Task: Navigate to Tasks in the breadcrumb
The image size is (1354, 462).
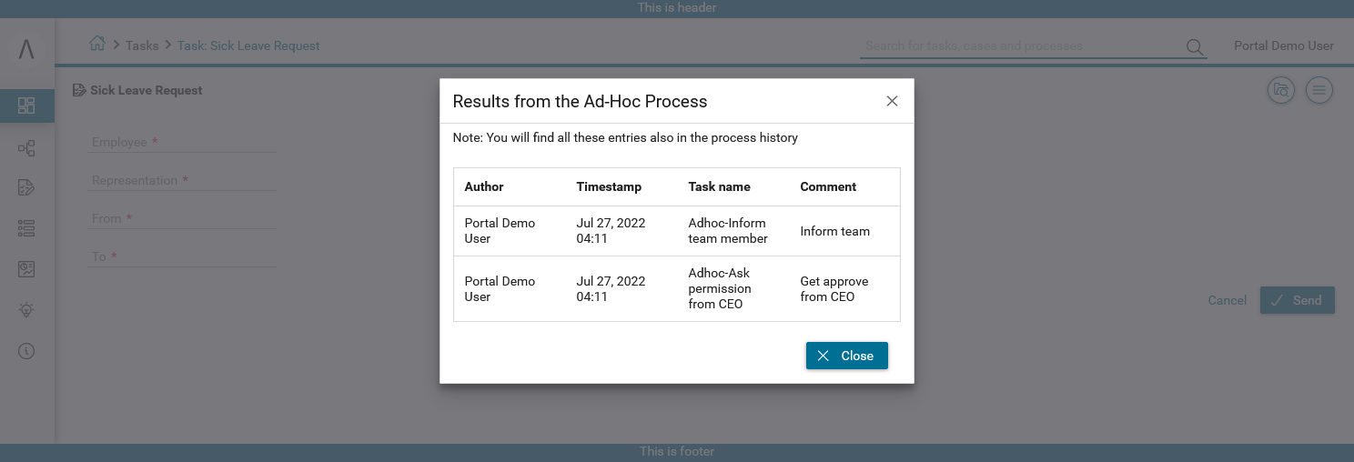Action: point(142,45)
